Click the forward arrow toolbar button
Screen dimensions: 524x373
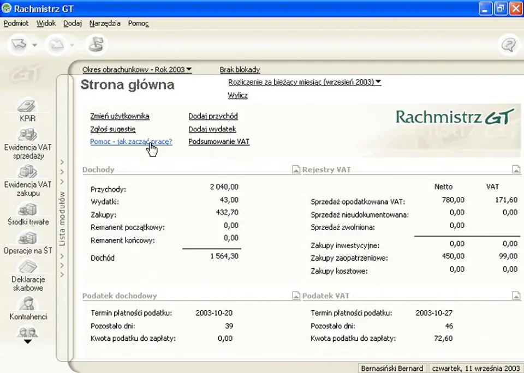click(56, 44)
